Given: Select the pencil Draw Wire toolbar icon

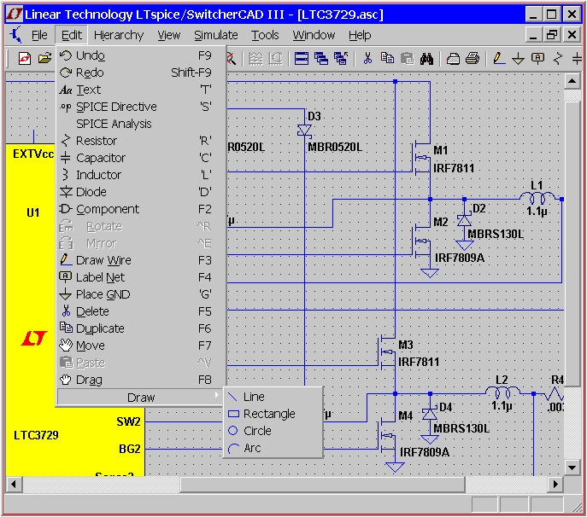Looking at the screenshot, I should tap(499, 59).
